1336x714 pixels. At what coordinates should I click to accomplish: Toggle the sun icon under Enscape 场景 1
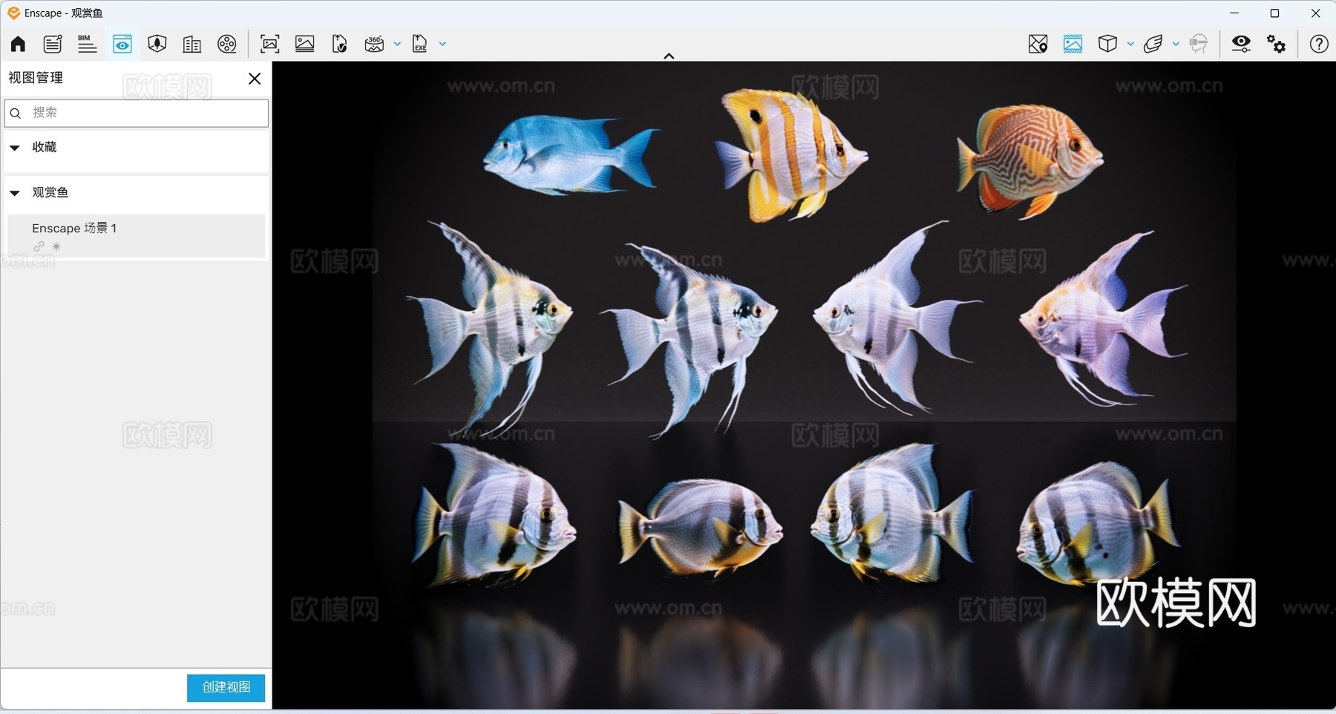click(x=56, y=246)
